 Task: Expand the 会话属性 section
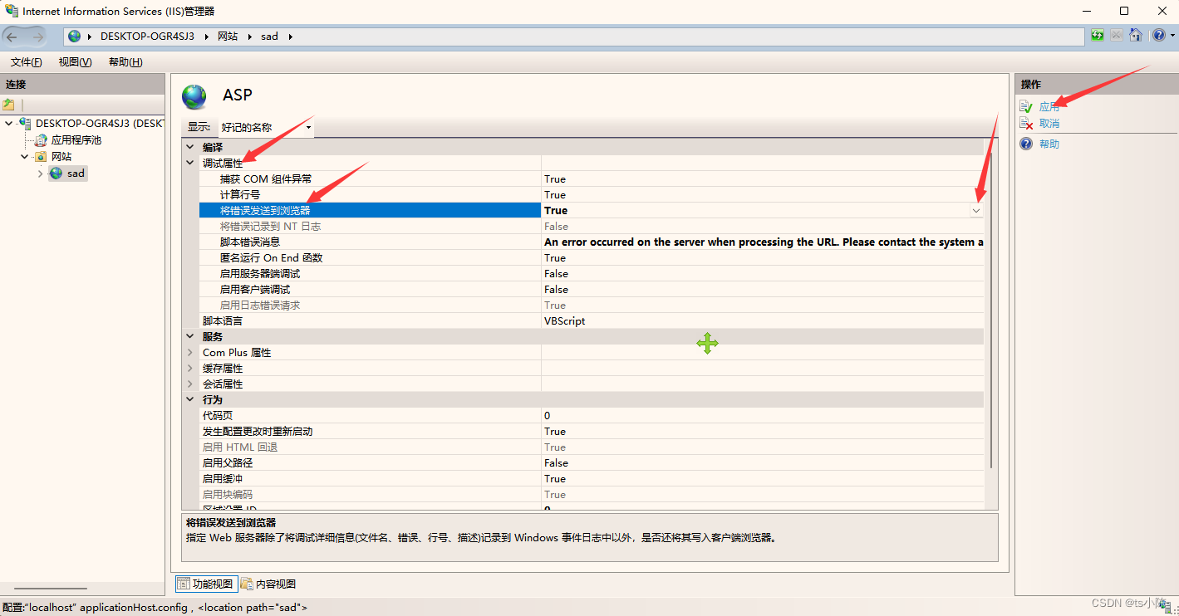pyautogui.click(x=189, y=384)
